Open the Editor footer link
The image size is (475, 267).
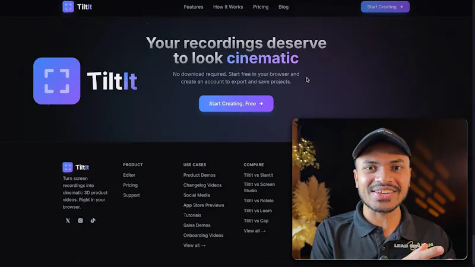[129, 175]
